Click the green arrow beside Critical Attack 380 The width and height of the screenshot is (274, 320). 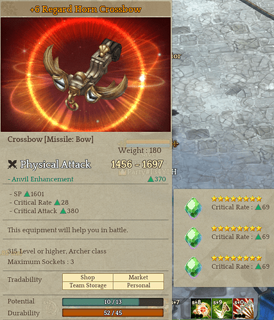pos(63,211)
